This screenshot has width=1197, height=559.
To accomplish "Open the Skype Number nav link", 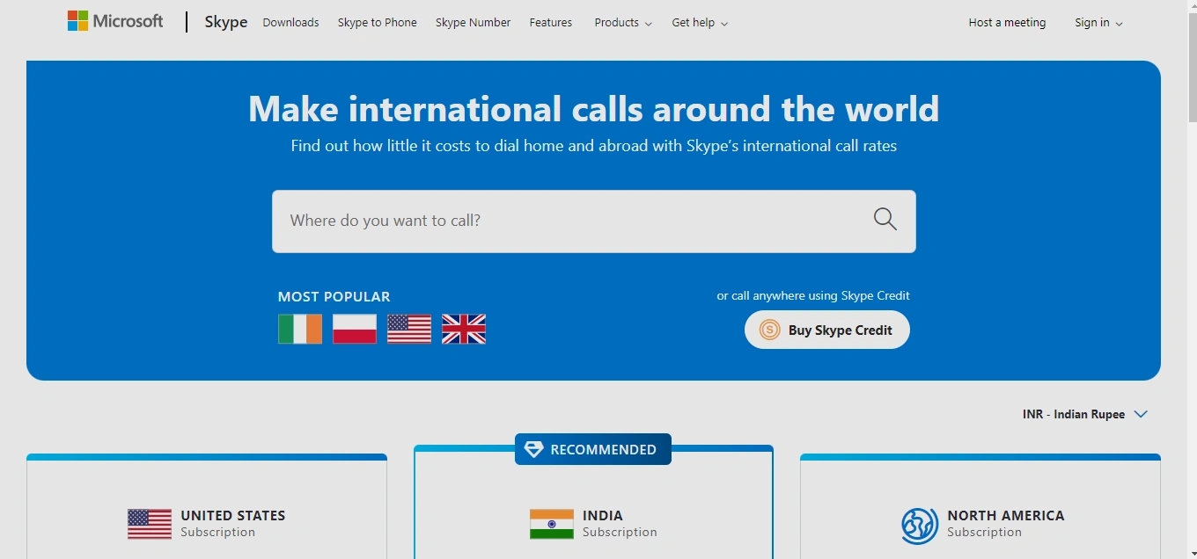I will (473, 23).
